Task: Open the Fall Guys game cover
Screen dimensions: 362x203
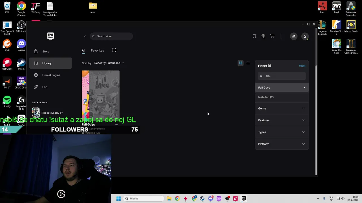Action: click(101, 96)
